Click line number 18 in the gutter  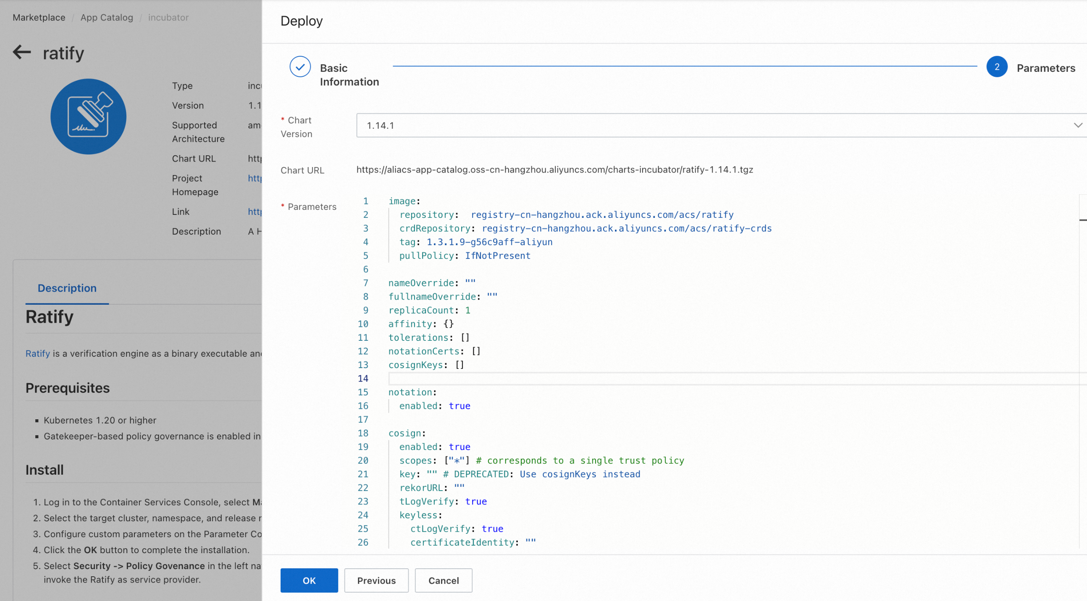(x=363, y=433)
